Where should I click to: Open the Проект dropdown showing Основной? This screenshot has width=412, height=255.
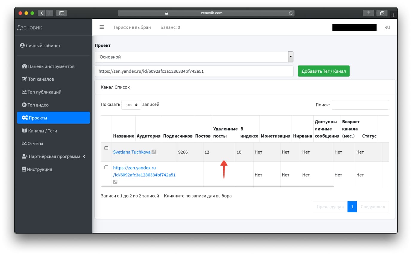194,57
